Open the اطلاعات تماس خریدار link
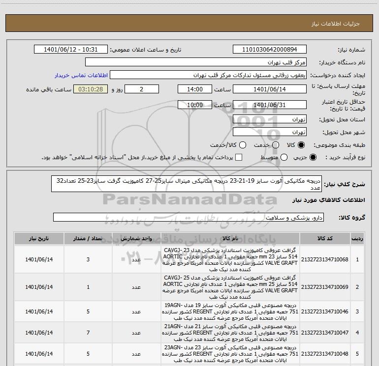Screen dimensions: 379x366 pos(81,75)
